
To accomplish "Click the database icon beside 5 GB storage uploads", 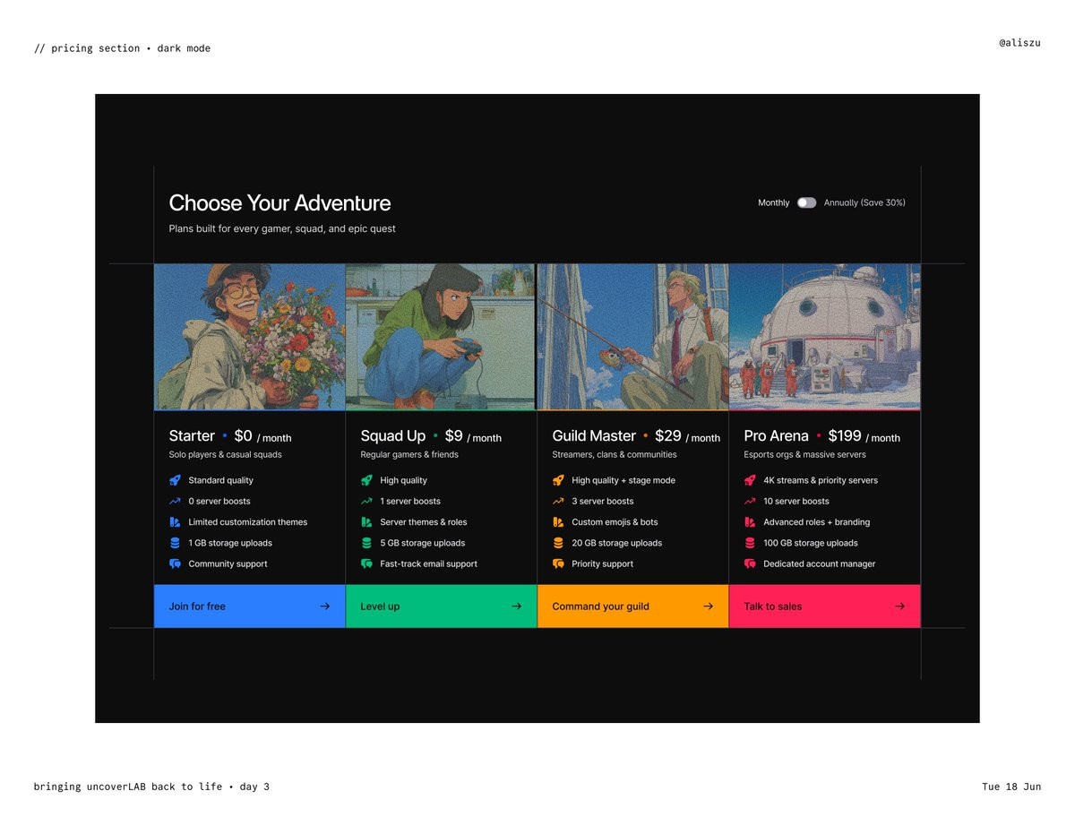I will pyautogui.click(x=366, y=543).
